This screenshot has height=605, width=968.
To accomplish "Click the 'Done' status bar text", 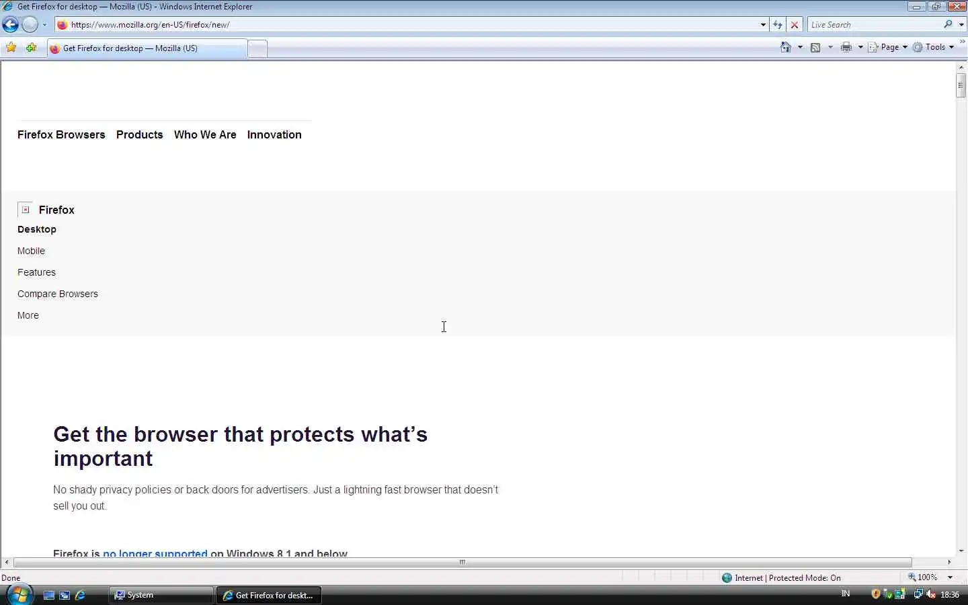I will coord(11,578).
